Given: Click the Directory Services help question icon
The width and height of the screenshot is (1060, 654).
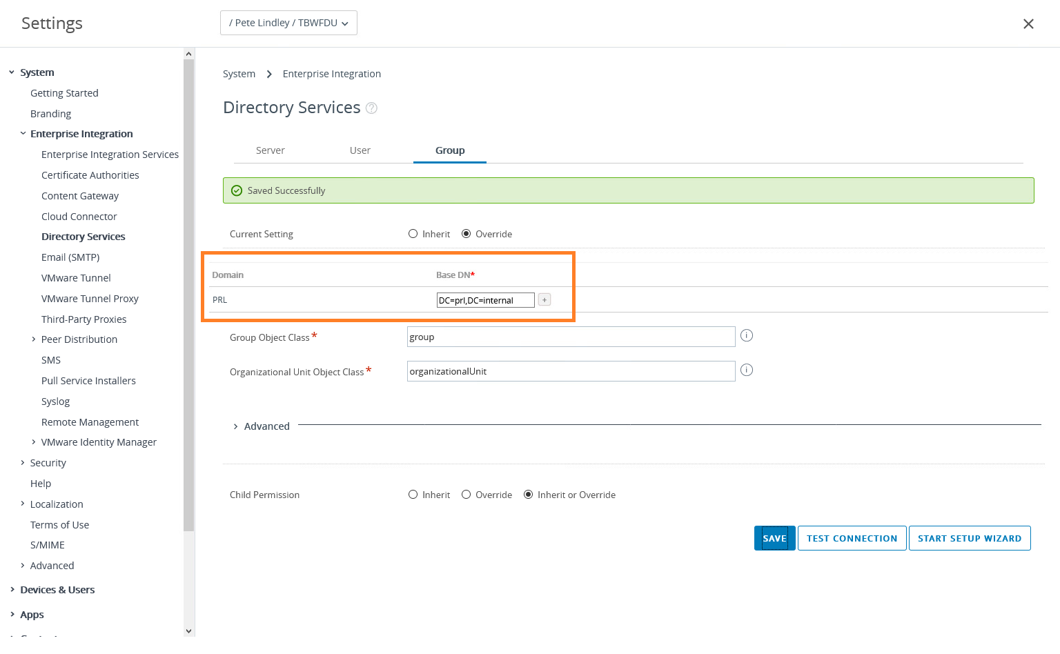Looking at the screenshot, I should [371, 108].
